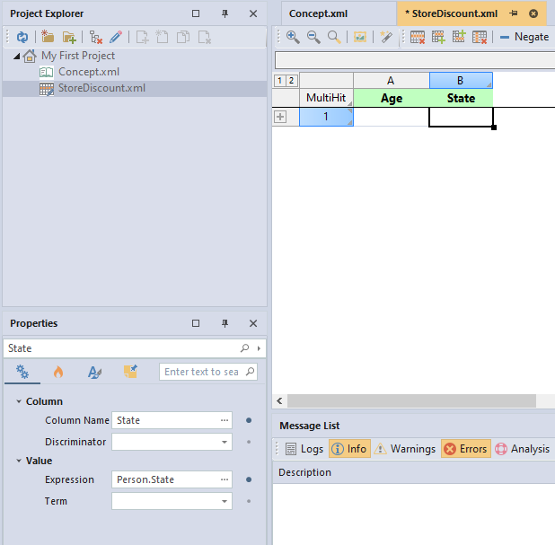Toggle the Analysis message filter
This screenshot has width=555, height=545.
point(523,449)
